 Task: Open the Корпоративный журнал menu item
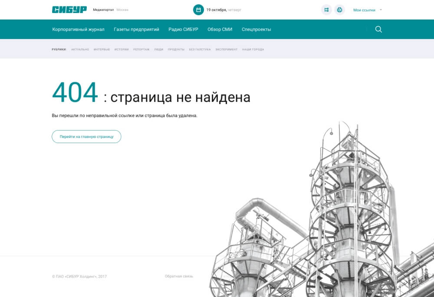(x=78, y=29)
